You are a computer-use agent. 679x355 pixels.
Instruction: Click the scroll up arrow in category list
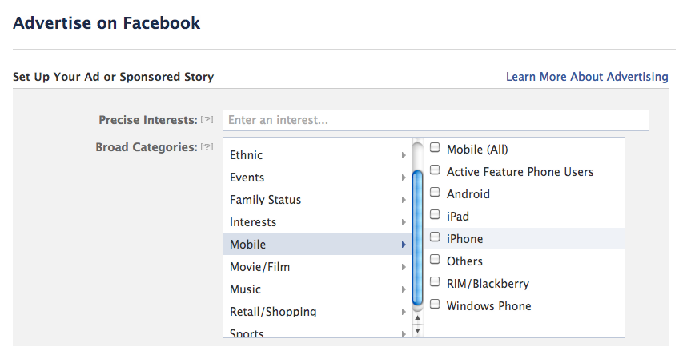click(417, 317)
